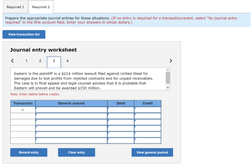Click the note 'Enter debits before credits.'
Viewport: 251px width, 165px height.
click(x=35, y=94)
